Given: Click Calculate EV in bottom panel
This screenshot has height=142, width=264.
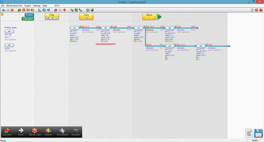Looking at the screenshot, I should tap(7, 132).
